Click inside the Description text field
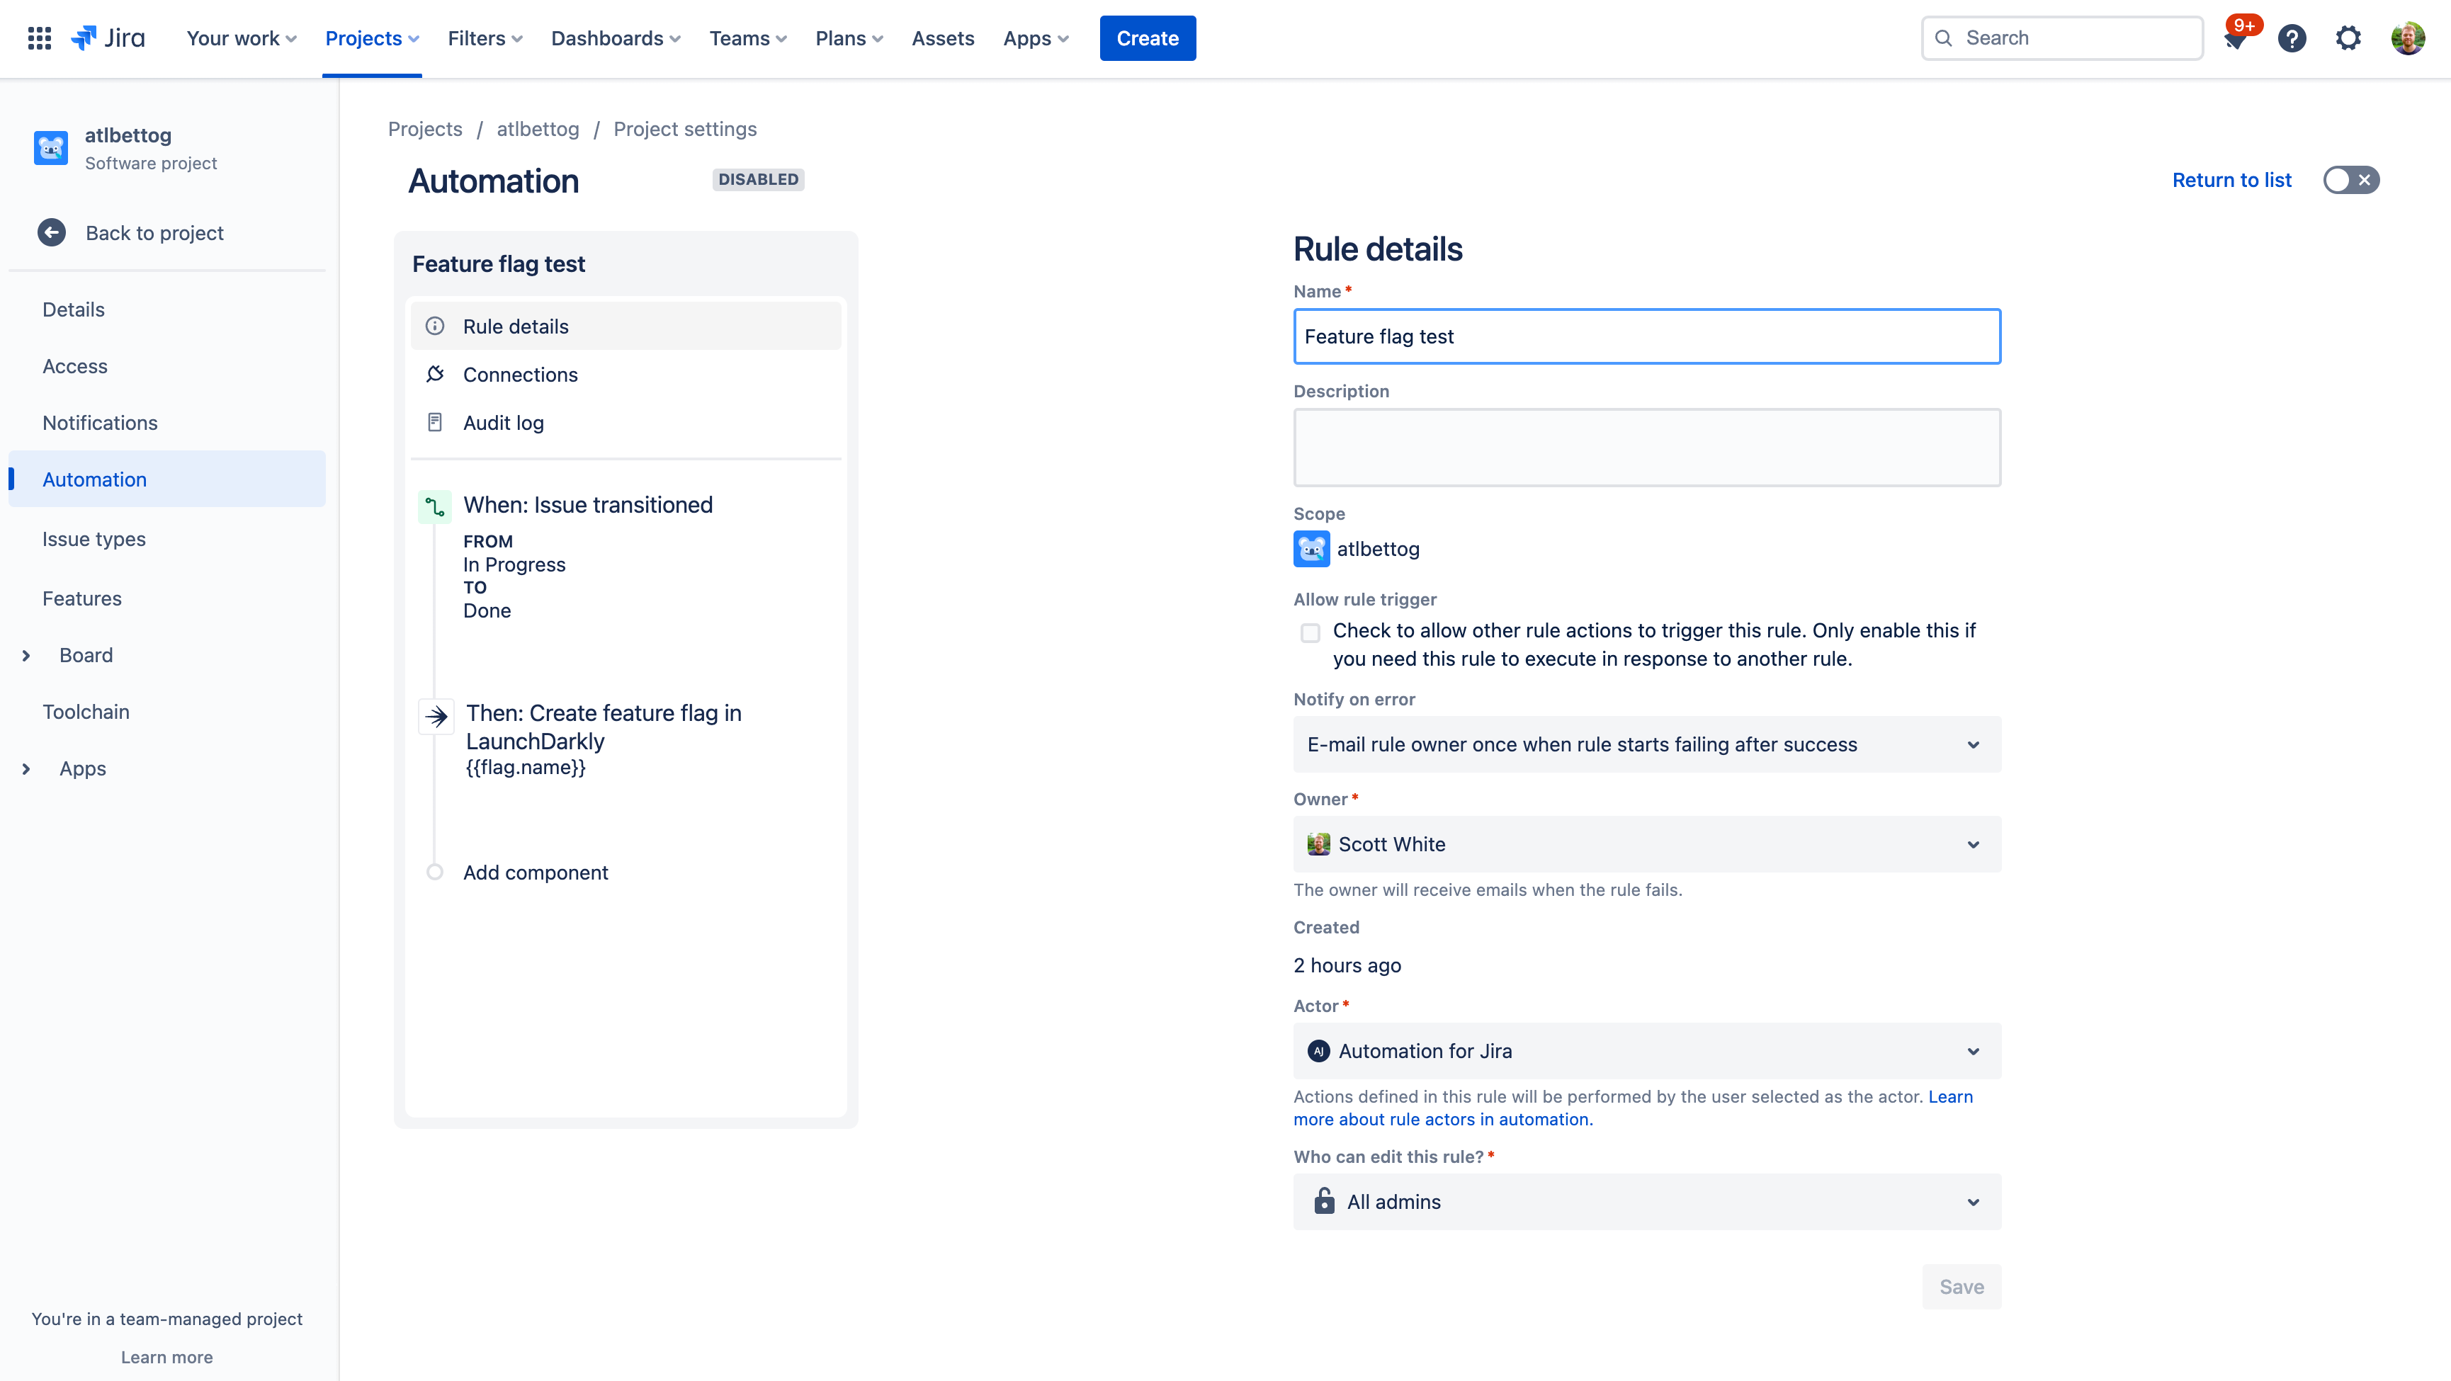This screenshot has width=2451, height=1381. (x=1646, y=447)
